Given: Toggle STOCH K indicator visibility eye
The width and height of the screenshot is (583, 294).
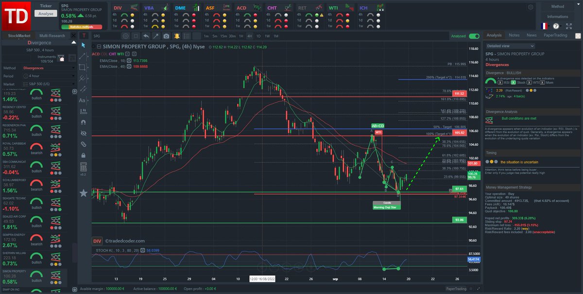Looking at the screenshot, I should pos(142,250).
